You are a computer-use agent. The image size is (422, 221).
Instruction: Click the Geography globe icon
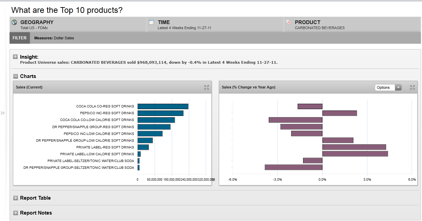pos(14,22)
